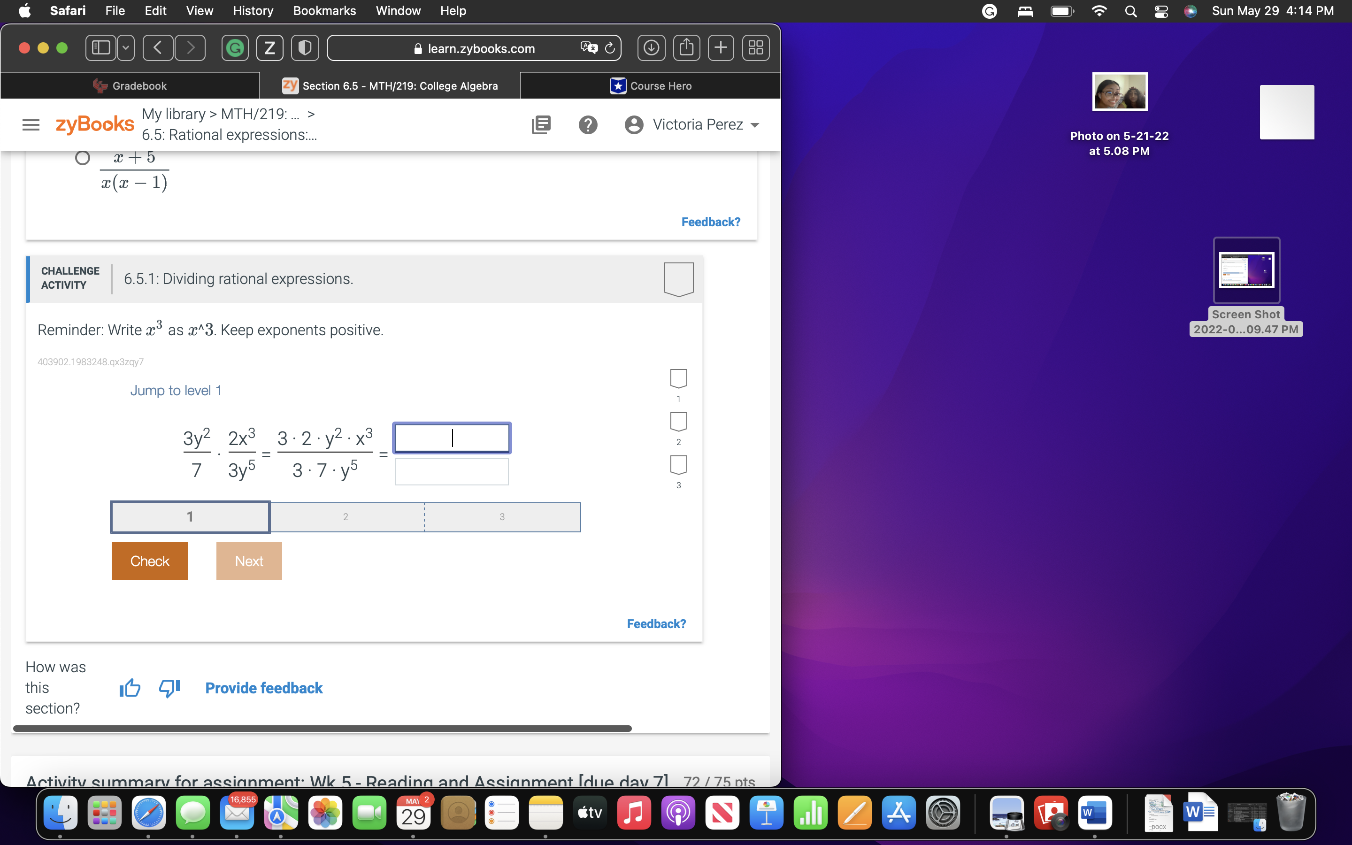Open Safari's downloads icon
The image size is (1352, 845).
(x=651, y=47)
